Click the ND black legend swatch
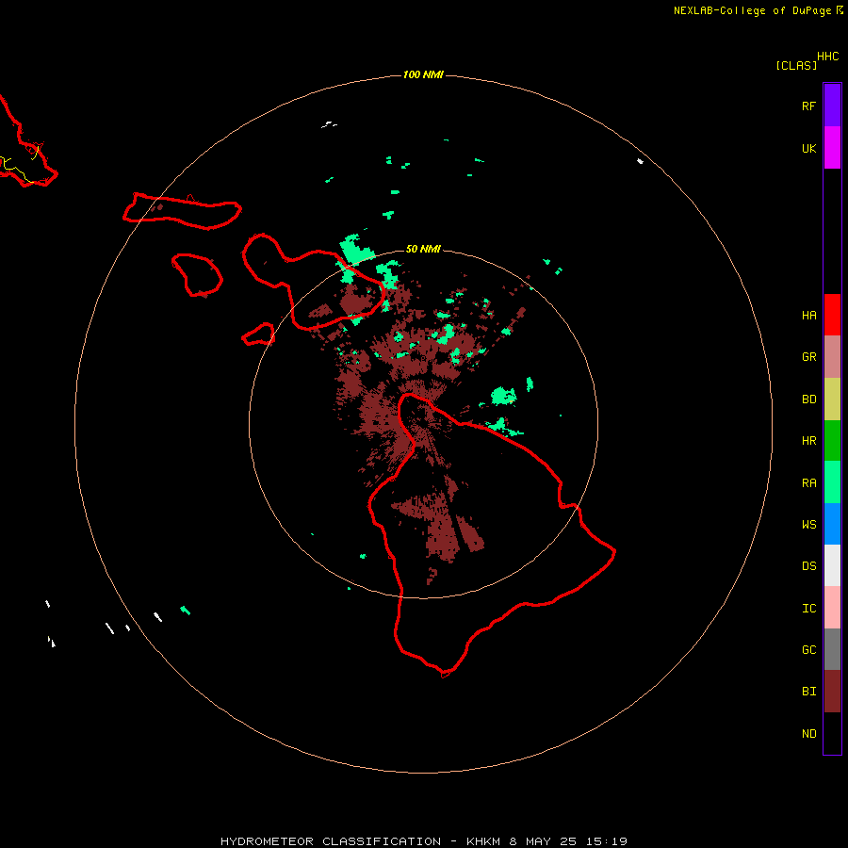848x848 pixels. 832,733
